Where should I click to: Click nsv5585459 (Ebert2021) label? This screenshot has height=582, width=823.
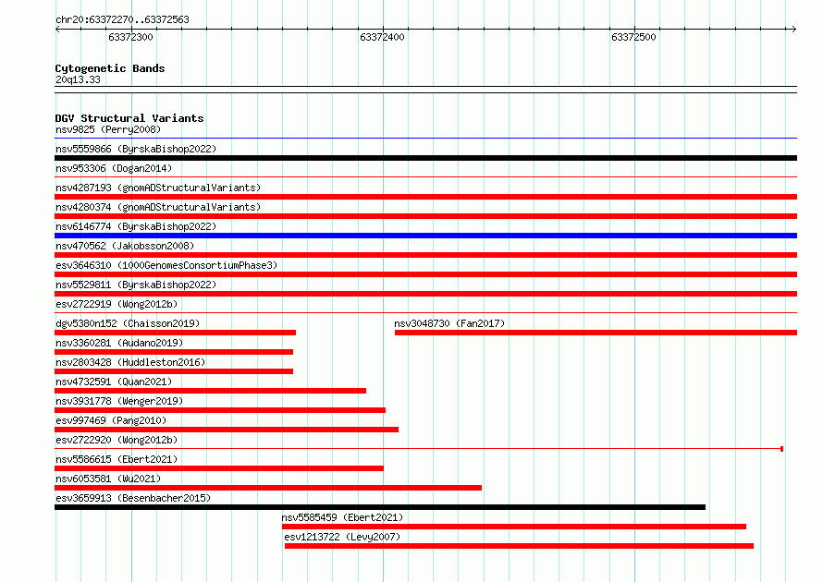342,517
